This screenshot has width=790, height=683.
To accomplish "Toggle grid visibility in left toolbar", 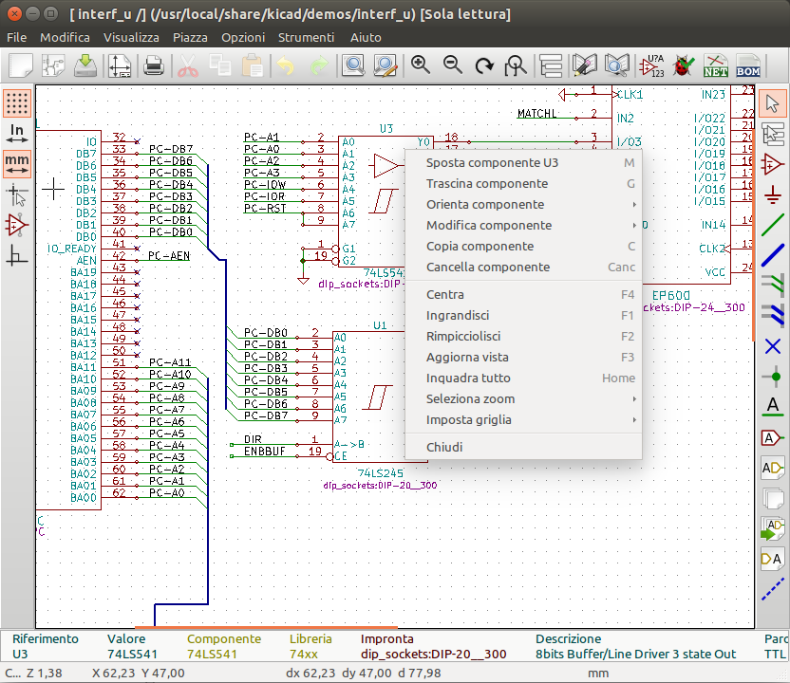I will [x=17, y=102].
